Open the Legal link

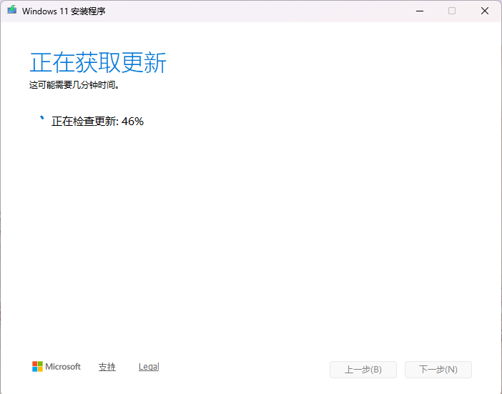(149, 367)
